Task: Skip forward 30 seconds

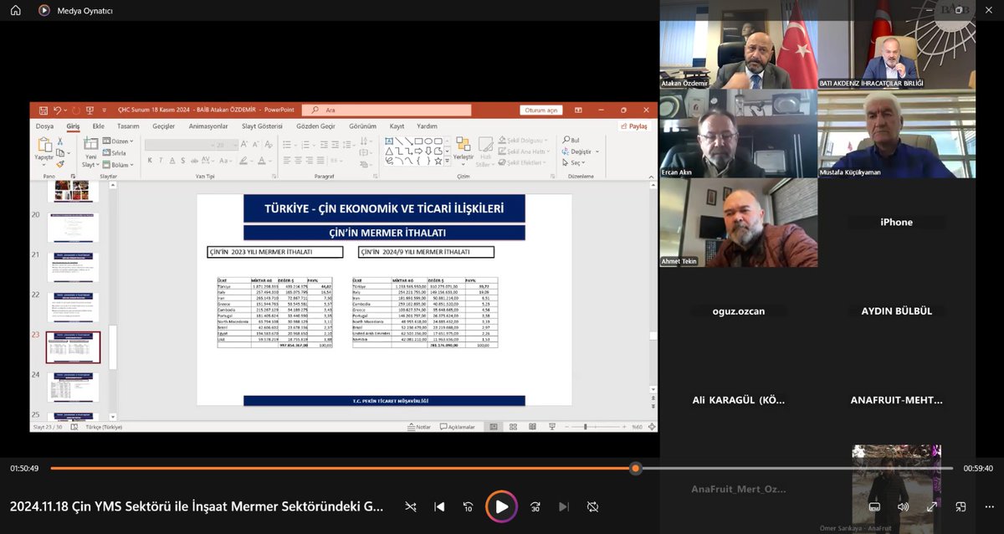Action: pos(535,506)
